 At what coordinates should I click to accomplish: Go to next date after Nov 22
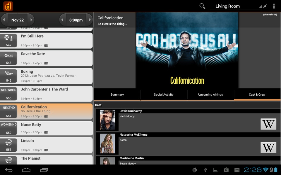point(31,20)
